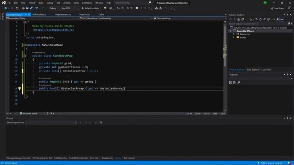
Task: Click the Visual Studio logo icon
Action: [4, 3]
